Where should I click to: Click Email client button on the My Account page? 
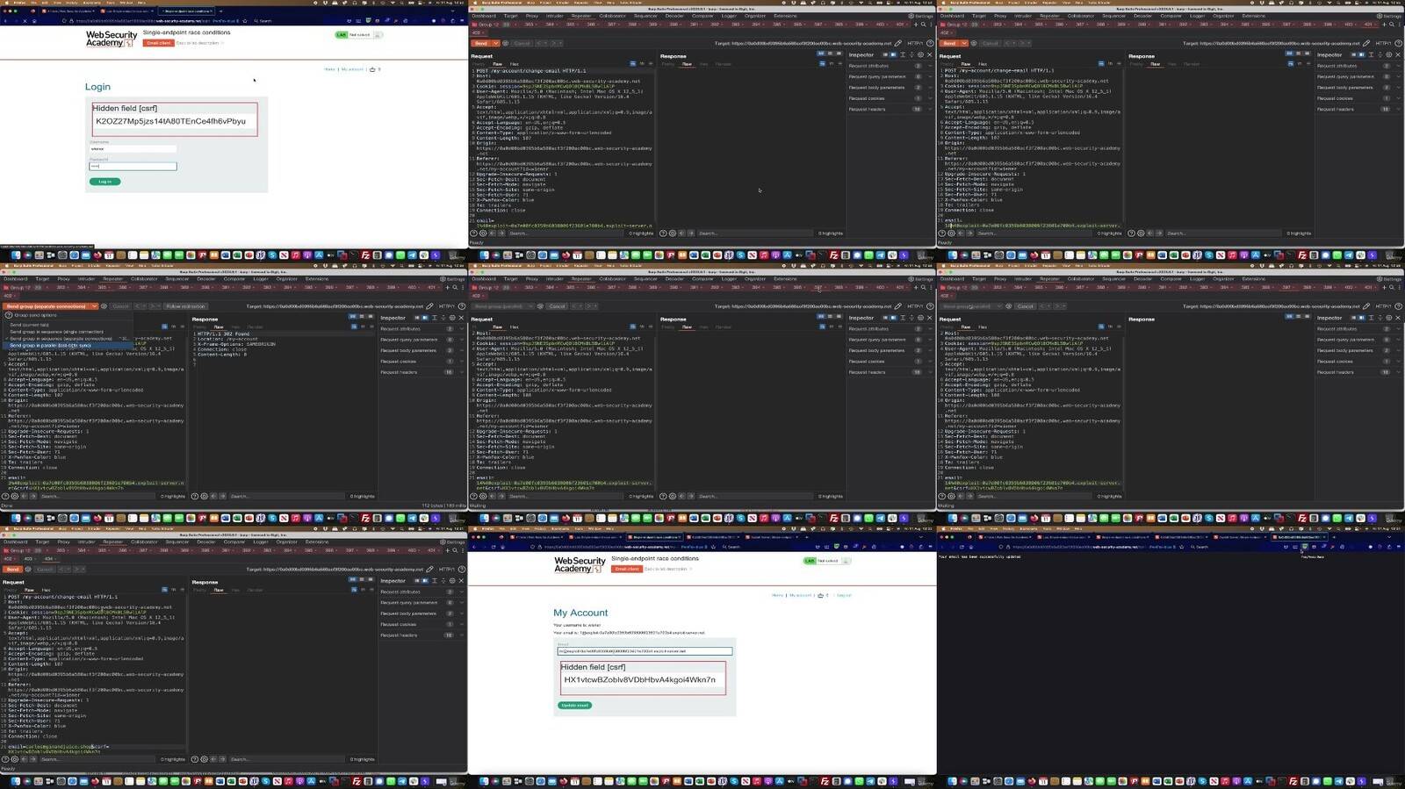tap(627, 569)
